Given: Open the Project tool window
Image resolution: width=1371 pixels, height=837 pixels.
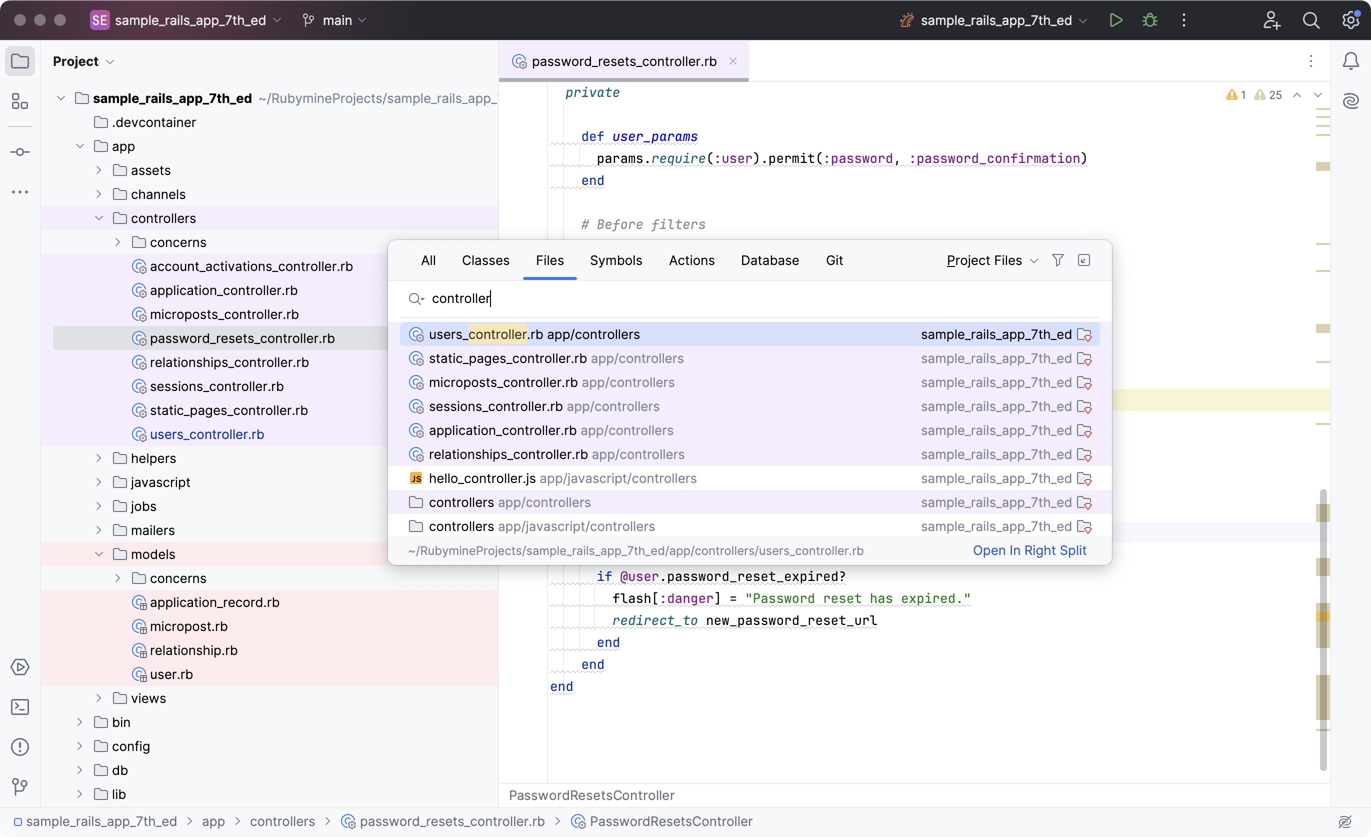Looking at the screenshot, I should [x=20, y=61].
